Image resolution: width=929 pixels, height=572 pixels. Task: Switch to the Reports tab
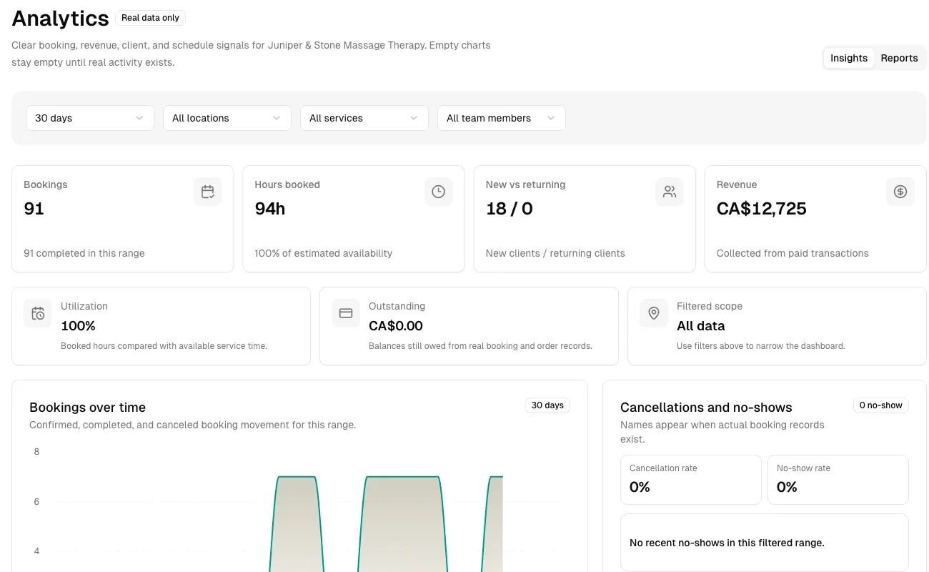pos(899,58)
